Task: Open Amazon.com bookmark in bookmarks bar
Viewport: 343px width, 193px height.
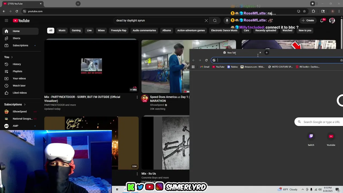Action: click(253, 67)
